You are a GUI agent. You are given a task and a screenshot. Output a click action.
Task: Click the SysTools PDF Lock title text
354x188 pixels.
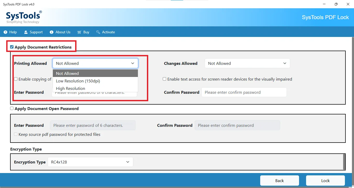325,17
